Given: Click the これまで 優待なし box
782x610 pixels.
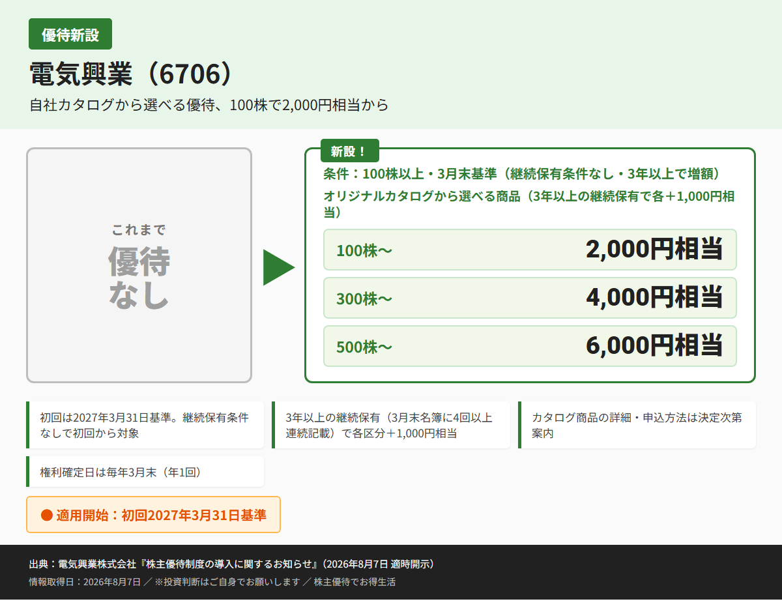Looking at the screenshot, I should (x=139, y=265).
